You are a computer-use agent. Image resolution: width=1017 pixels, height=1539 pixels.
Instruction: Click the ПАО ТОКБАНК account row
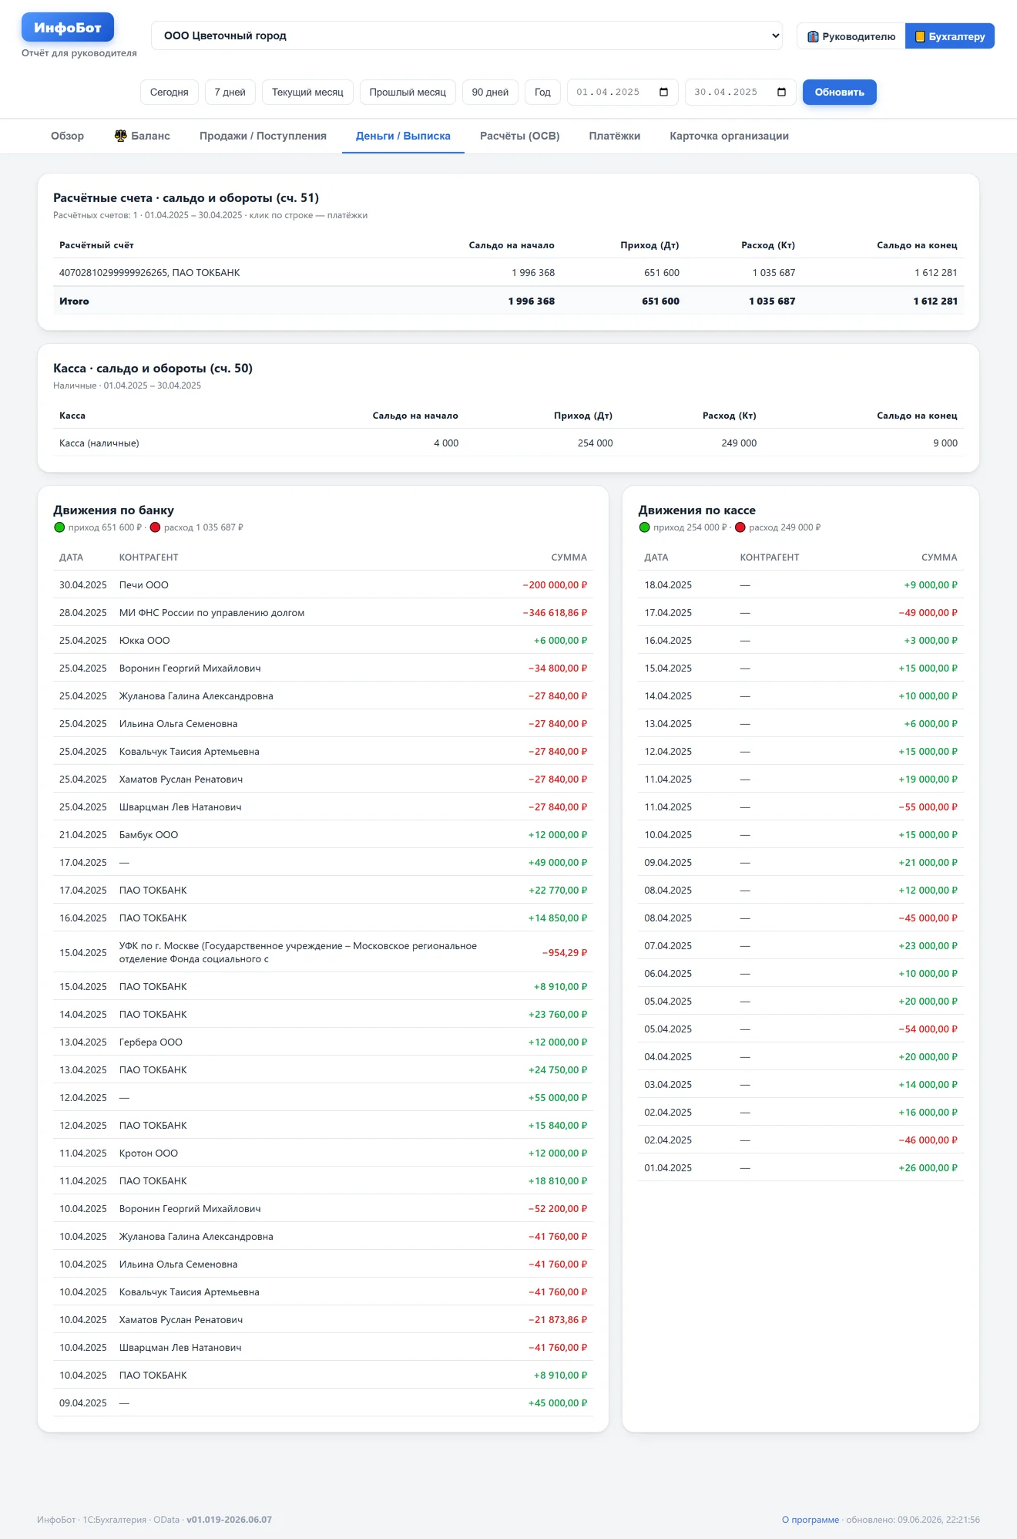(509, 273)
